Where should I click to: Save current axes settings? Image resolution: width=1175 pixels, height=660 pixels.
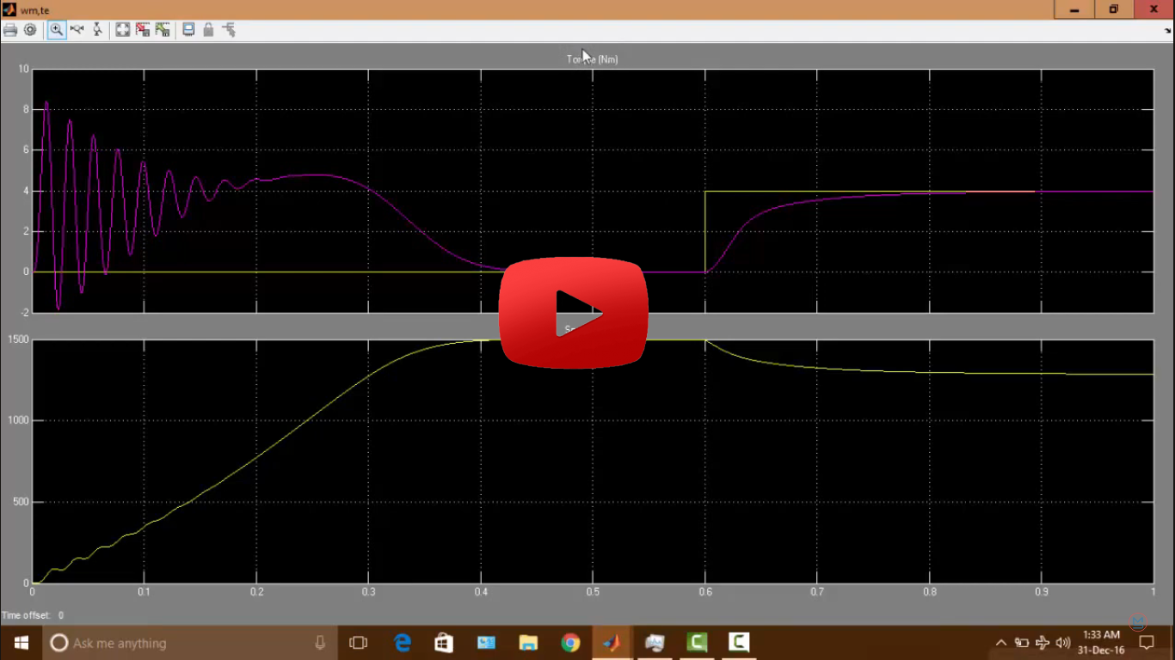143,30
